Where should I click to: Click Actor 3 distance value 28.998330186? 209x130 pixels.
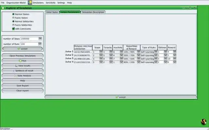tap(83, 59)
